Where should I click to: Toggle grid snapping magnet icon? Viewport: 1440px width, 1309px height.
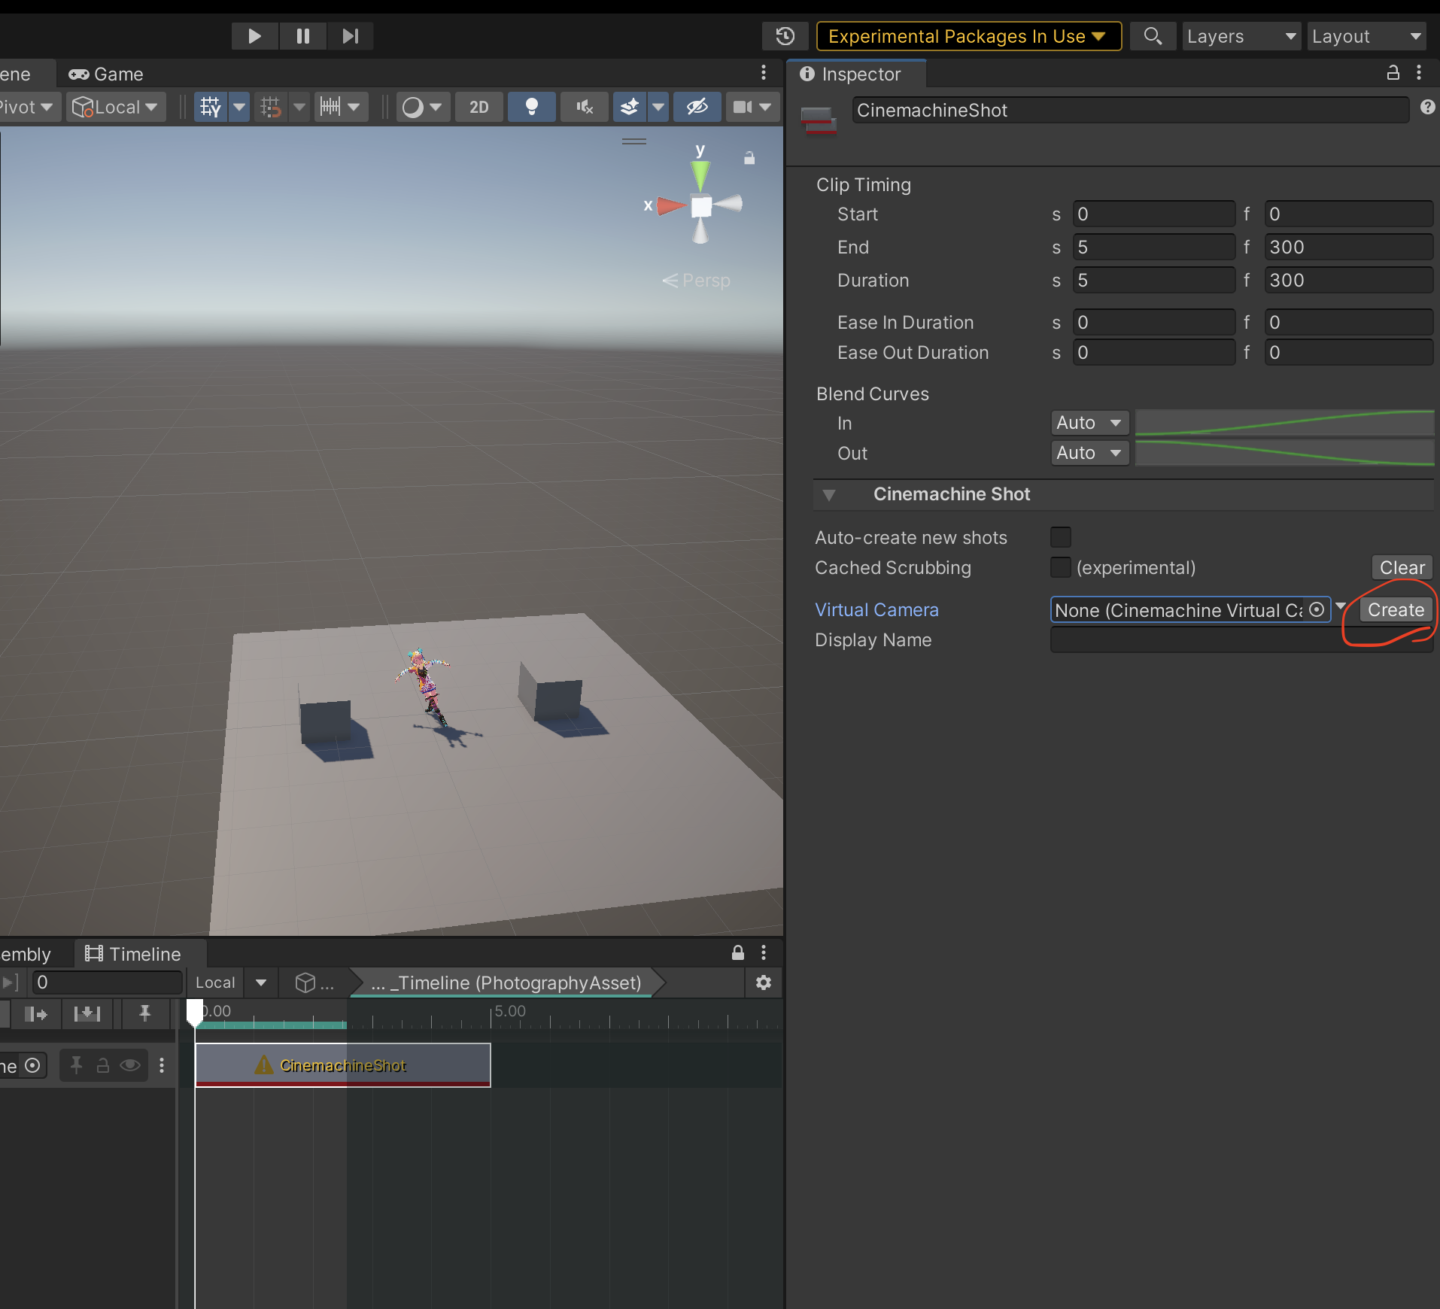click(x=271, y=107)
